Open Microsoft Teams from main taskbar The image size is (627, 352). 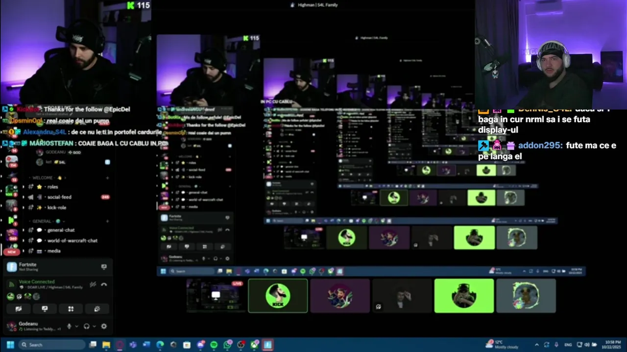pos(133,345)
